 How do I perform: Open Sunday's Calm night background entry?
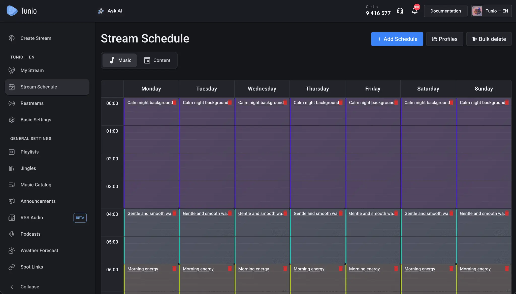[482, 102]
